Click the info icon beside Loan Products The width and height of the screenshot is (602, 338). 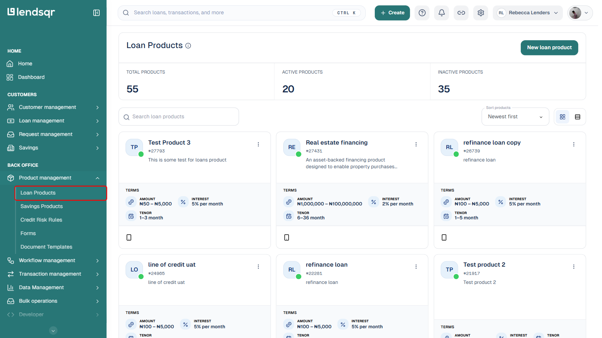coord(188,46)
